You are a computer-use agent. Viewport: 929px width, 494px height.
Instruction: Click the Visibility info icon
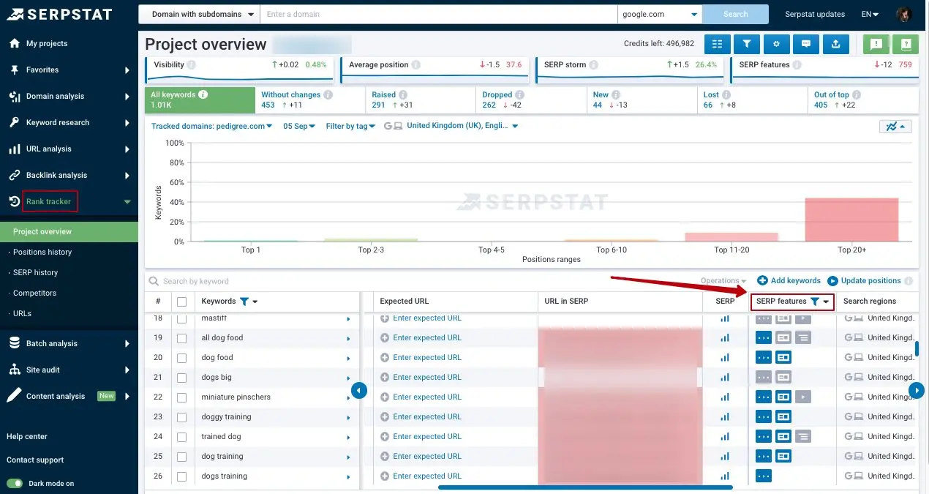(192, 65)
